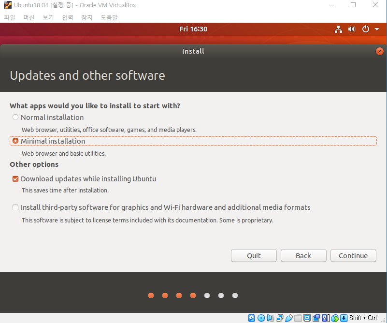
Task: Minimize the VirtualBox window
Action: tap(331, 5)
